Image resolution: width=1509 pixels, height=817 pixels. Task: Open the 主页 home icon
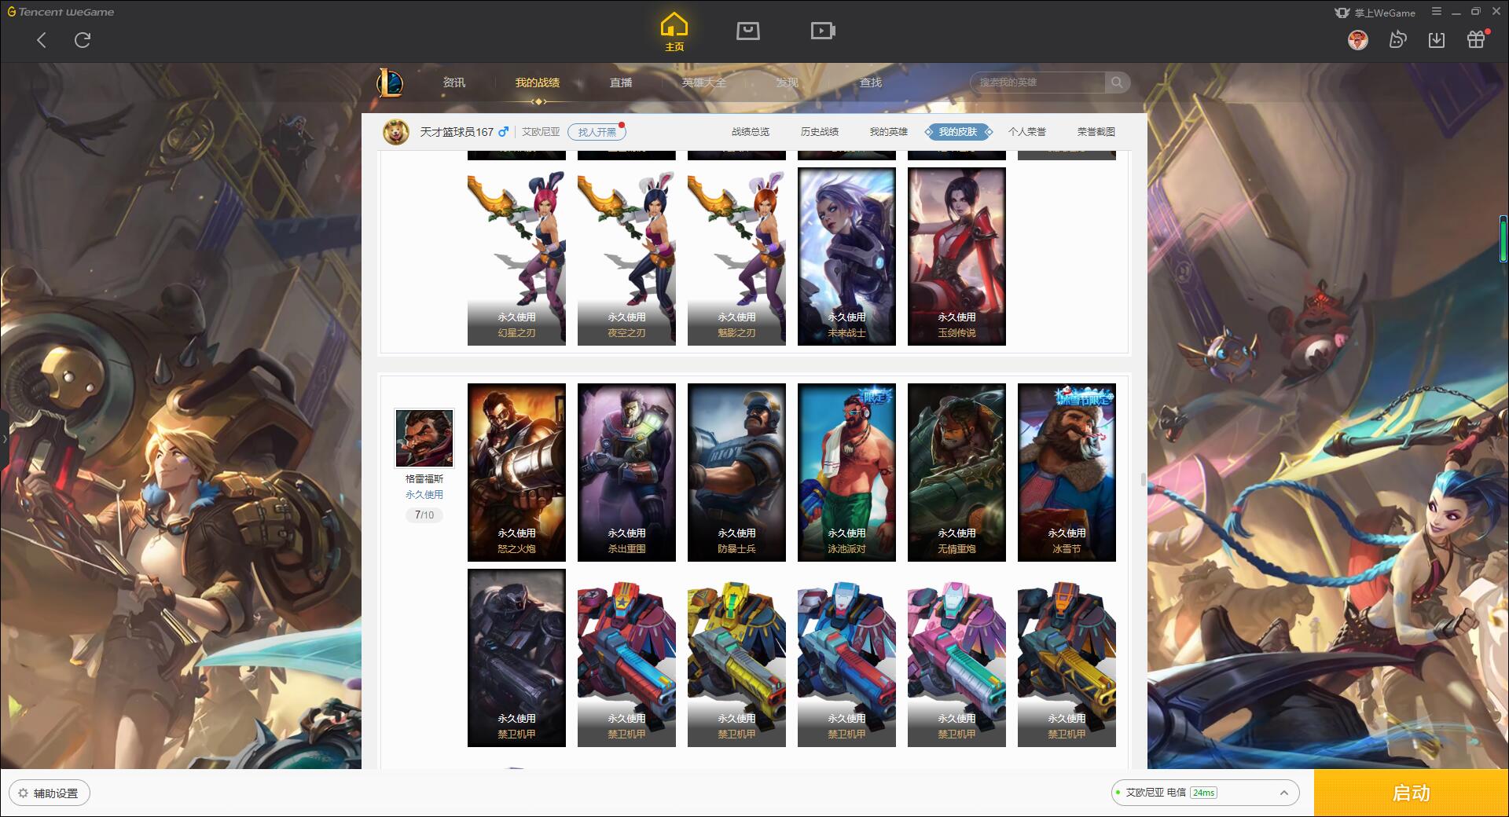click(674, 32)
